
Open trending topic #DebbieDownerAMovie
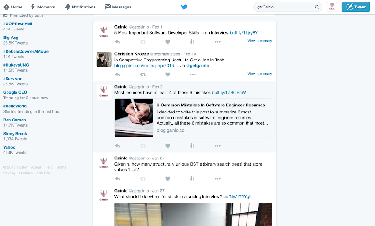pyautogui.click(x=26, y=51)
